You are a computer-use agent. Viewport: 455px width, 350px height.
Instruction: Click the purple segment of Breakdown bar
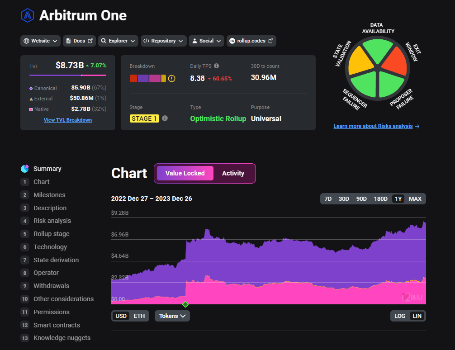143,78
